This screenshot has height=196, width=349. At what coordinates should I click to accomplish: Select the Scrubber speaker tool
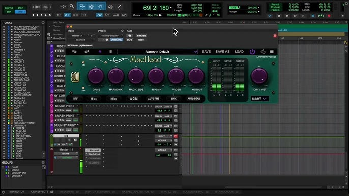click(x=110, y=7)
